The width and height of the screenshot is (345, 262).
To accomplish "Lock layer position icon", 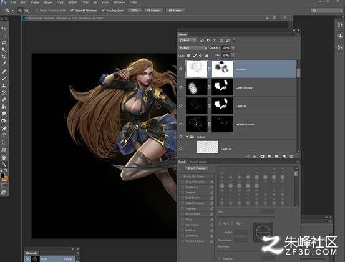I will [x=200, y=56].
